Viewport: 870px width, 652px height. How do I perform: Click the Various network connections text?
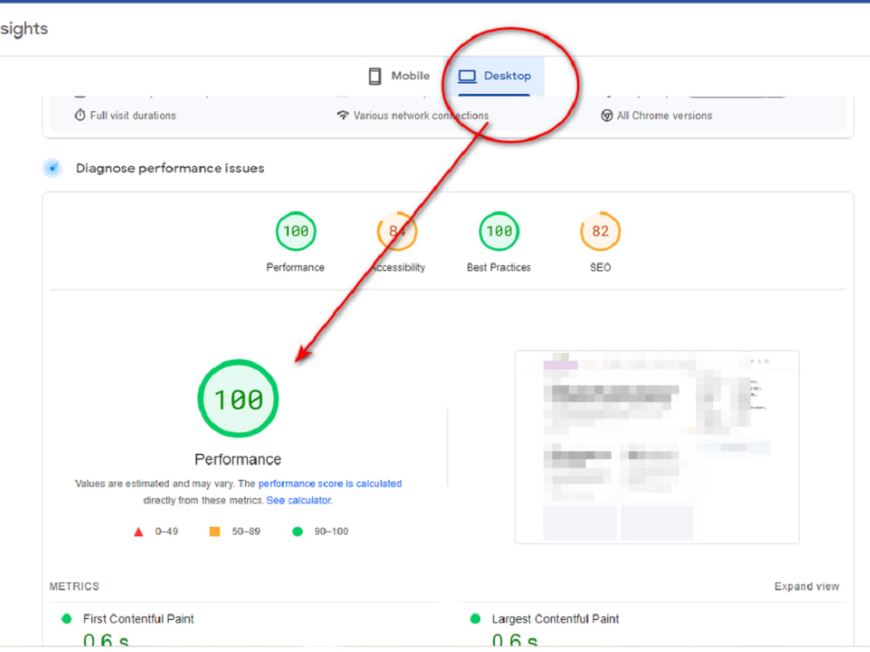[x=421, y=116]
